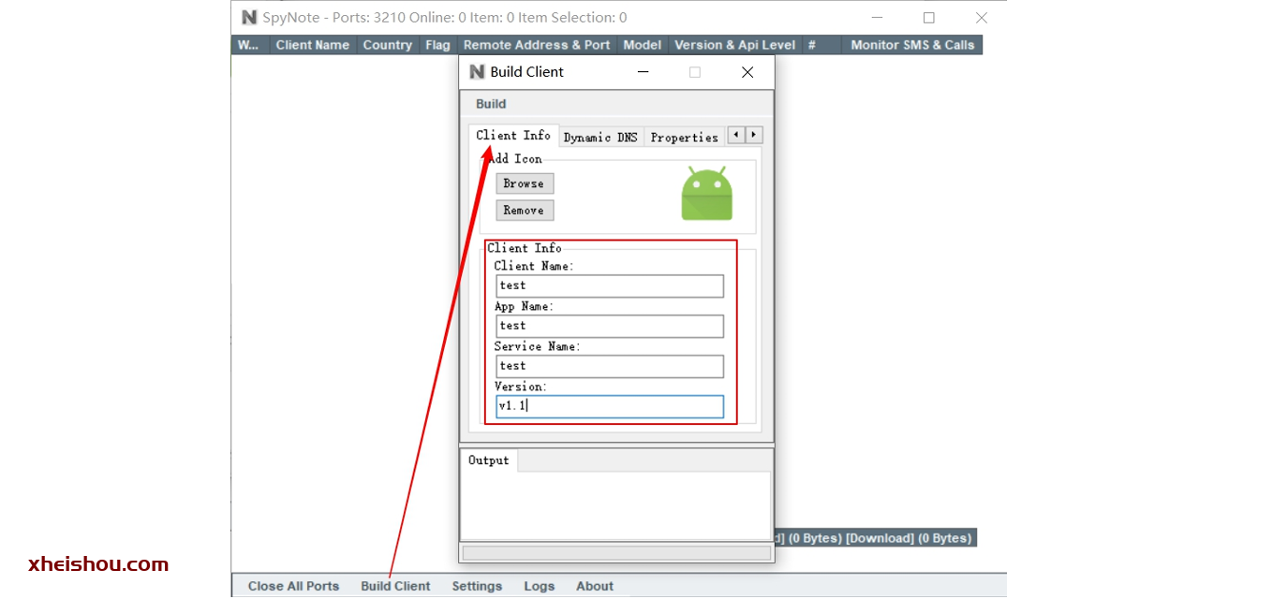Click the SpyNote logo in main title bar
This screenshot has width=1273, height=599.
pyautogui.click(x=249, y=17)
